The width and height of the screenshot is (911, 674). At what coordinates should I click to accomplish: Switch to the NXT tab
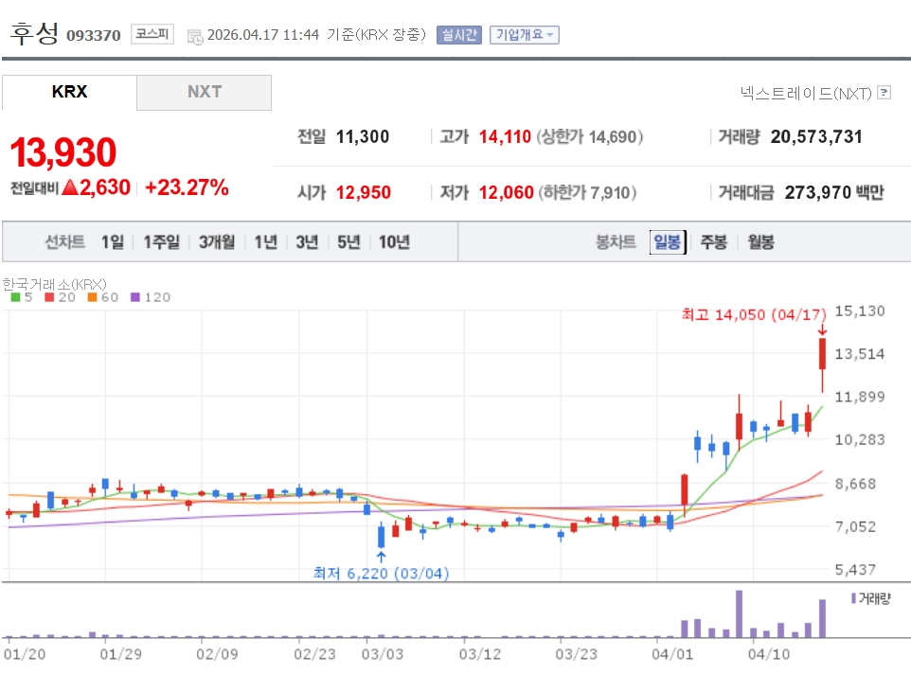(x=204, y=92)
